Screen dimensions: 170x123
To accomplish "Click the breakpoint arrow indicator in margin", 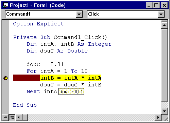I will [6, 78].
